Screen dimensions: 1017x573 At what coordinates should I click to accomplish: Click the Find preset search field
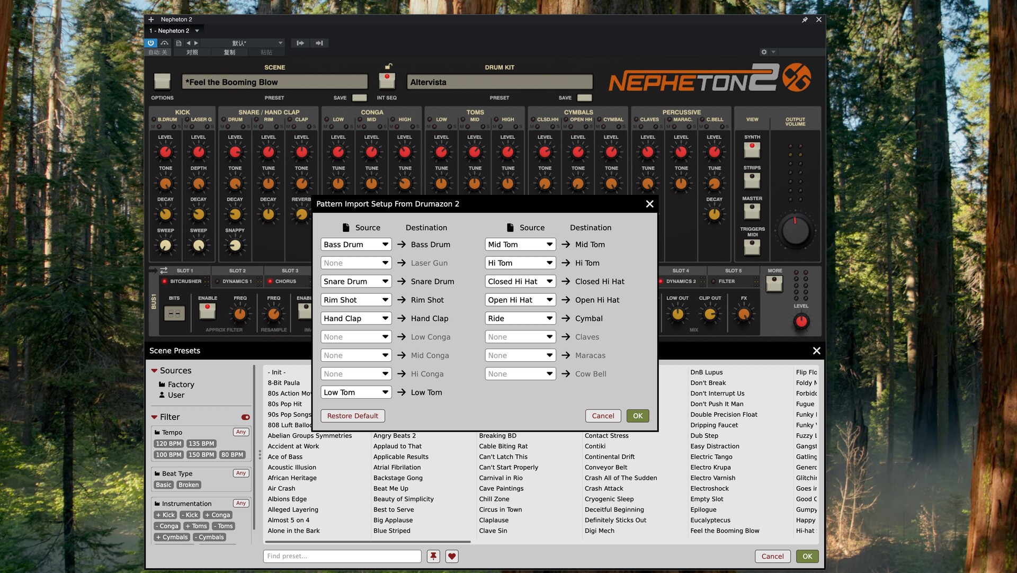[342, 556]
